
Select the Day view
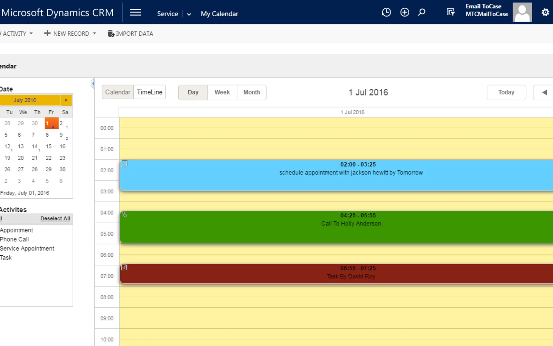pos(193,92)
